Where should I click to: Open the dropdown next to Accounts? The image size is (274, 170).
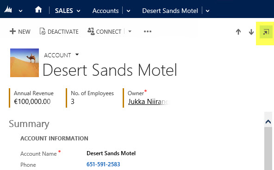[x=129, y=11]
